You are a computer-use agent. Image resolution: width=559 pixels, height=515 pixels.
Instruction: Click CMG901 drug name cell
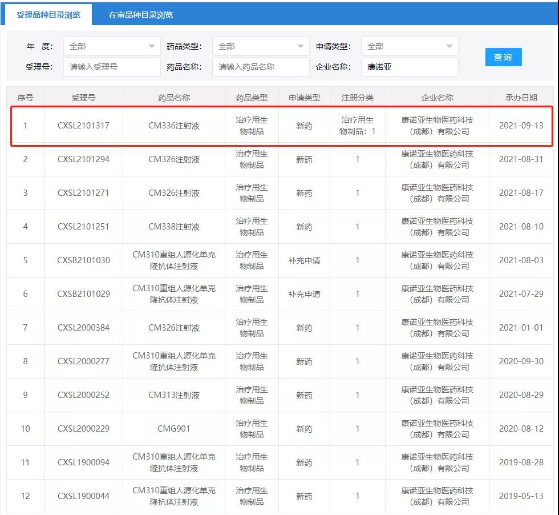(x=174, y=429)
